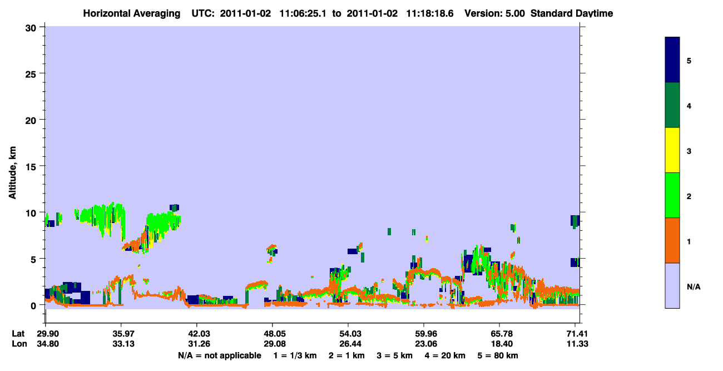Click the dark green colorbar segment labeled 4
The image size is (723, 371).
point(672,105)
